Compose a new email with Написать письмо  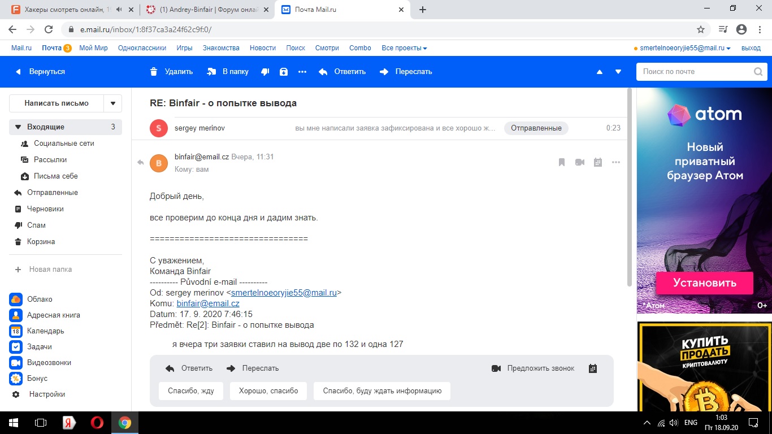click(57, 103)
